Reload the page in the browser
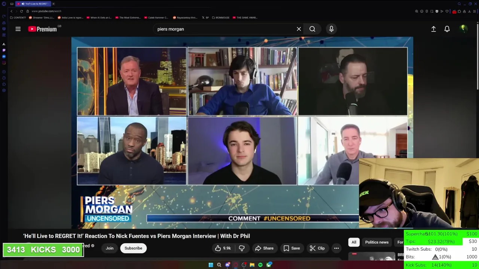 (x=21, y=11)
